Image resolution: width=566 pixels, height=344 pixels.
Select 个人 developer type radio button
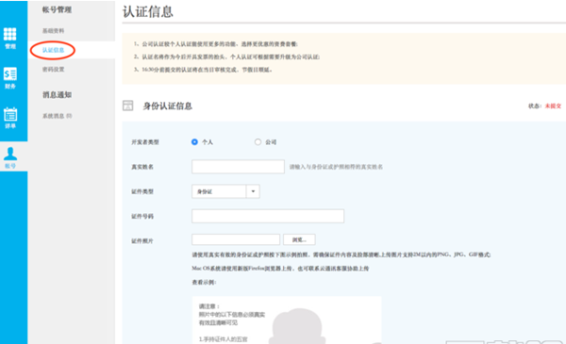click(194, 142)
